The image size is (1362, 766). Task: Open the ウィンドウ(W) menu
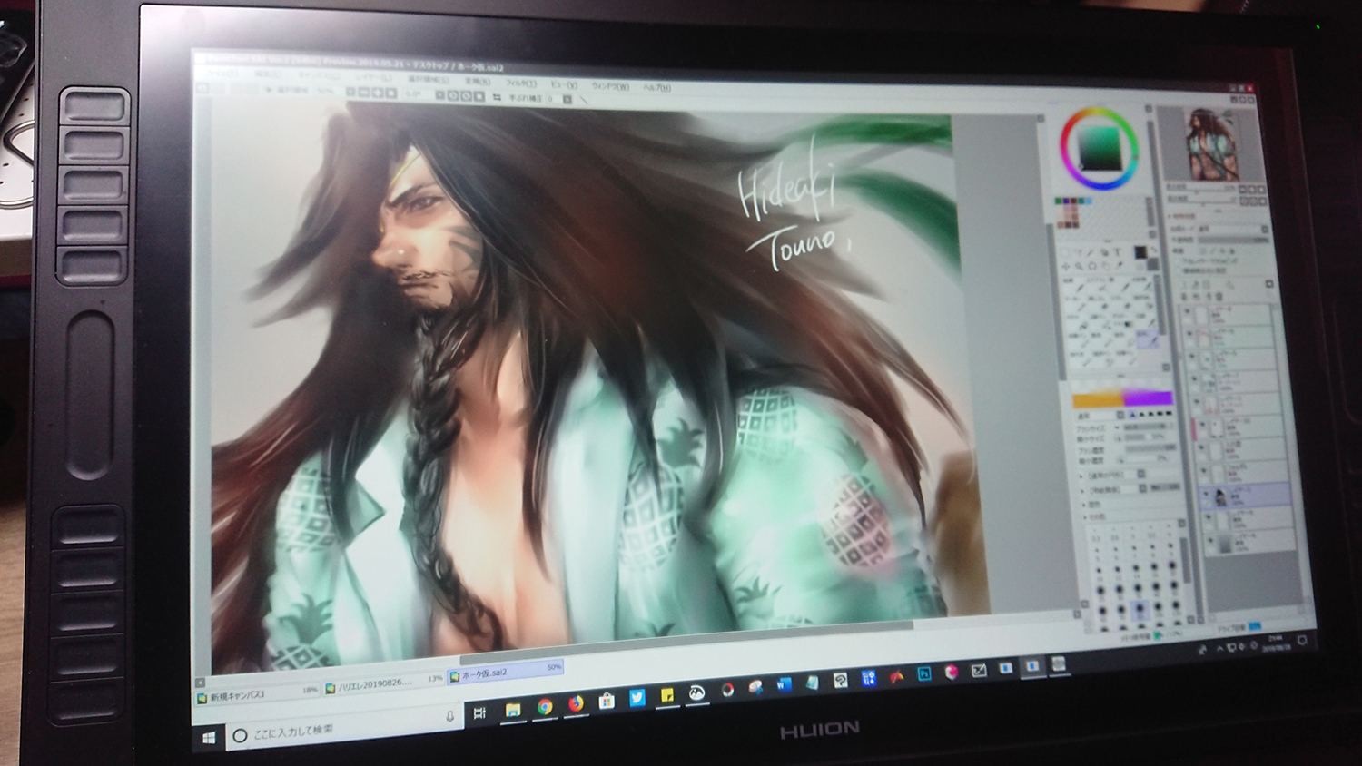(610, 86)
